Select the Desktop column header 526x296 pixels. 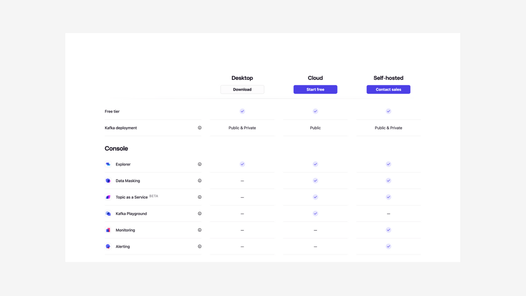(242, 78)
